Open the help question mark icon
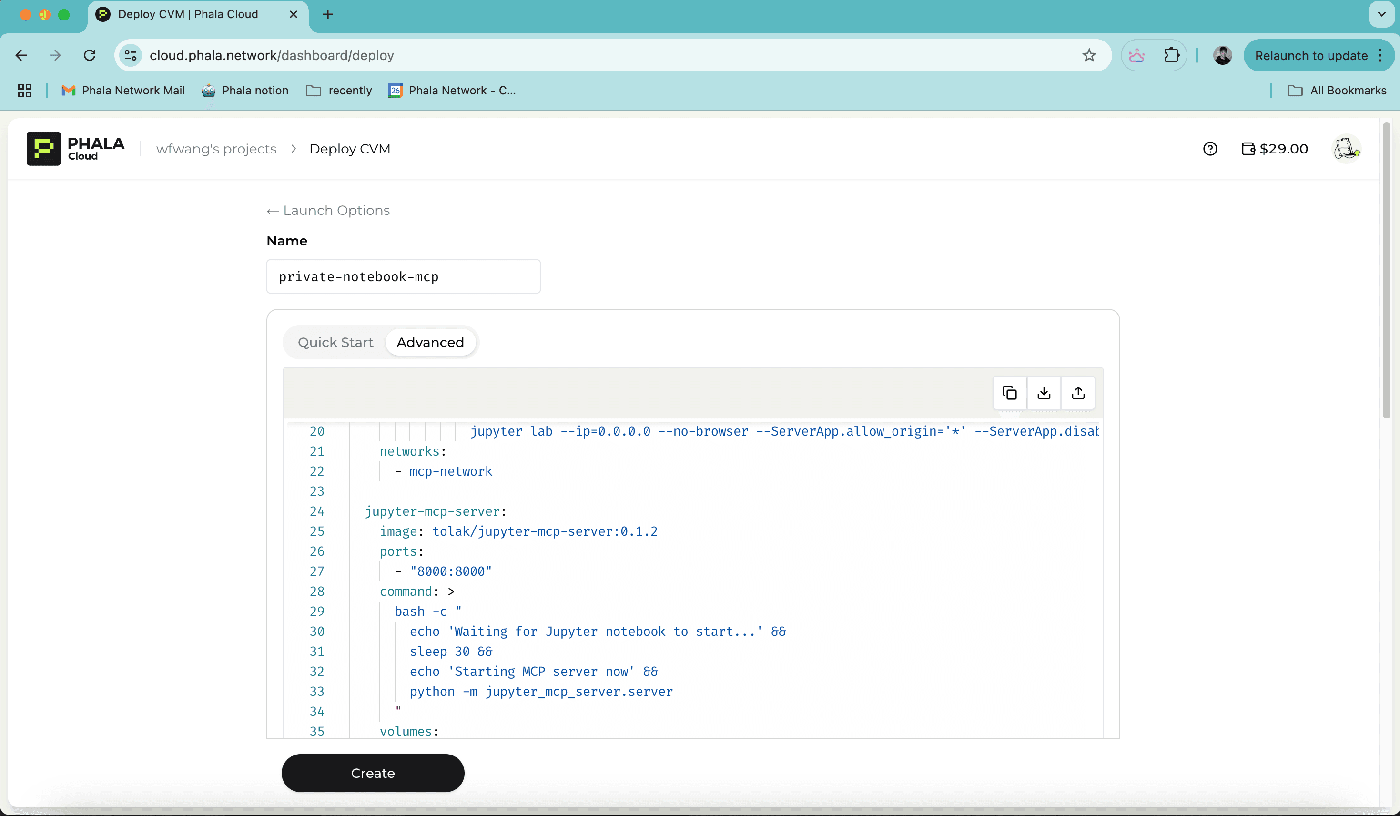Screen dimensions: 1400x816 pos(1209,149)
